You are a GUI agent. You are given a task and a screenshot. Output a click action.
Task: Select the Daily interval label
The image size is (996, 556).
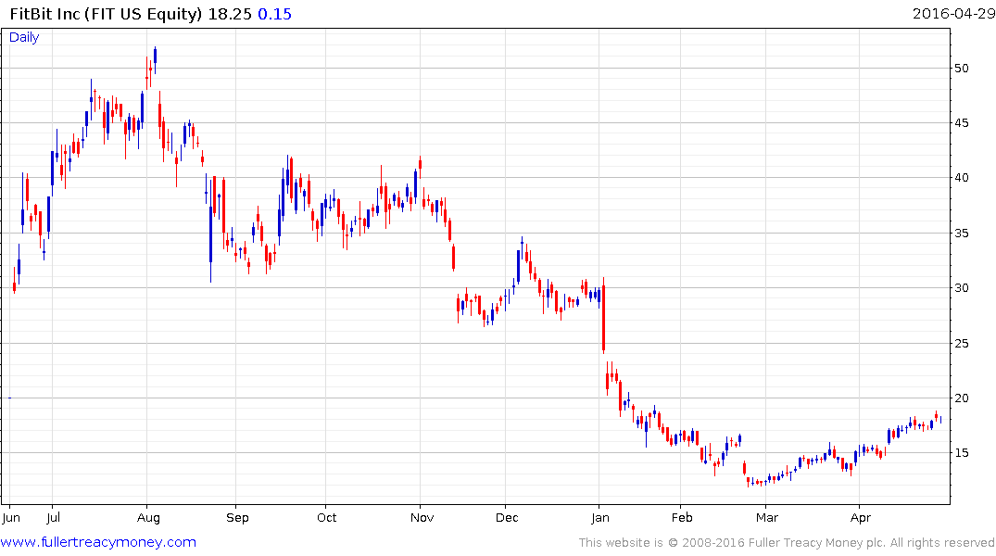(x=24, y=37)
